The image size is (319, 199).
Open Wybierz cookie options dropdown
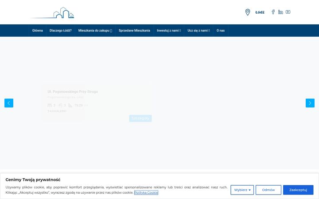[x=242, y=190]
